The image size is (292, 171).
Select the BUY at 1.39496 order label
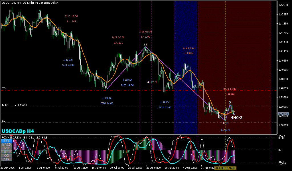tap(15, 105)
